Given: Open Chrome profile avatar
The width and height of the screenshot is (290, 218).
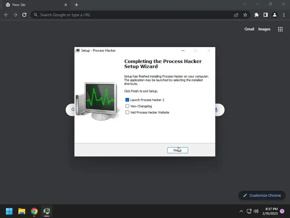Looking at the screenshot, I should click(275, 15).
